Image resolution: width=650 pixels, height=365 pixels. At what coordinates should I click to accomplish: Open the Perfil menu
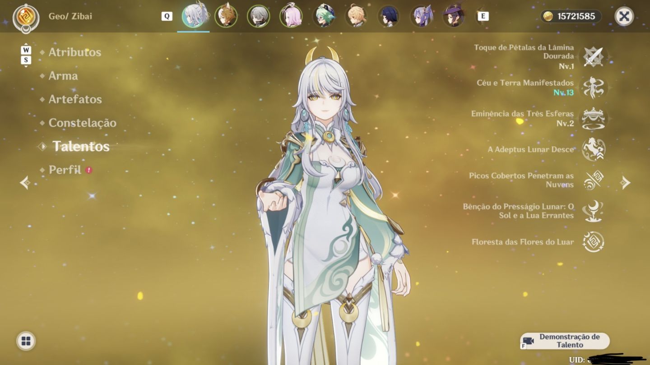[x=65, y=170]
